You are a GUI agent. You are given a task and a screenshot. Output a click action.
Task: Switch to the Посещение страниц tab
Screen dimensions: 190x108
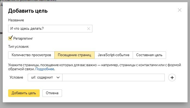click(74, 55)
